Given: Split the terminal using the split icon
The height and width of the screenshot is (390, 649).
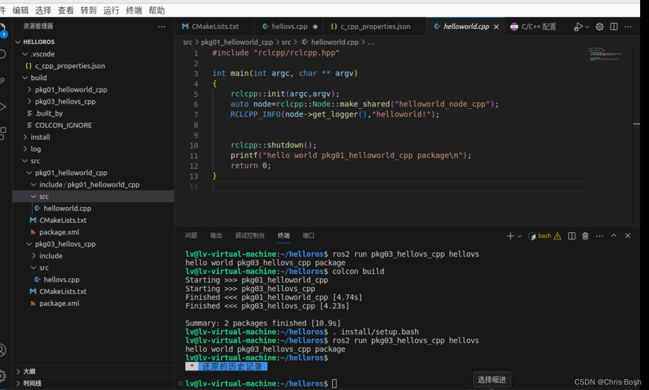Looking at the screenshot, I should [572, 236].
